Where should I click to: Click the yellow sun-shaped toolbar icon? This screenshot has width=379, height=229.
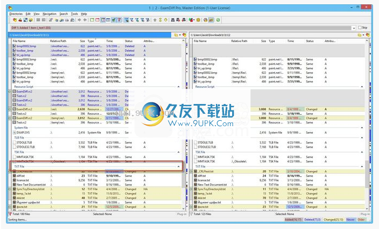click(199, 20)
